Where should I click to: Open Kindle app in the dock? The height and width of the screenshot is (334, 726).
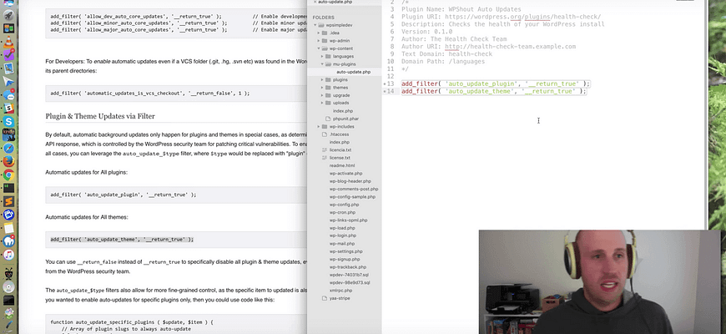(x=9, y=134)
